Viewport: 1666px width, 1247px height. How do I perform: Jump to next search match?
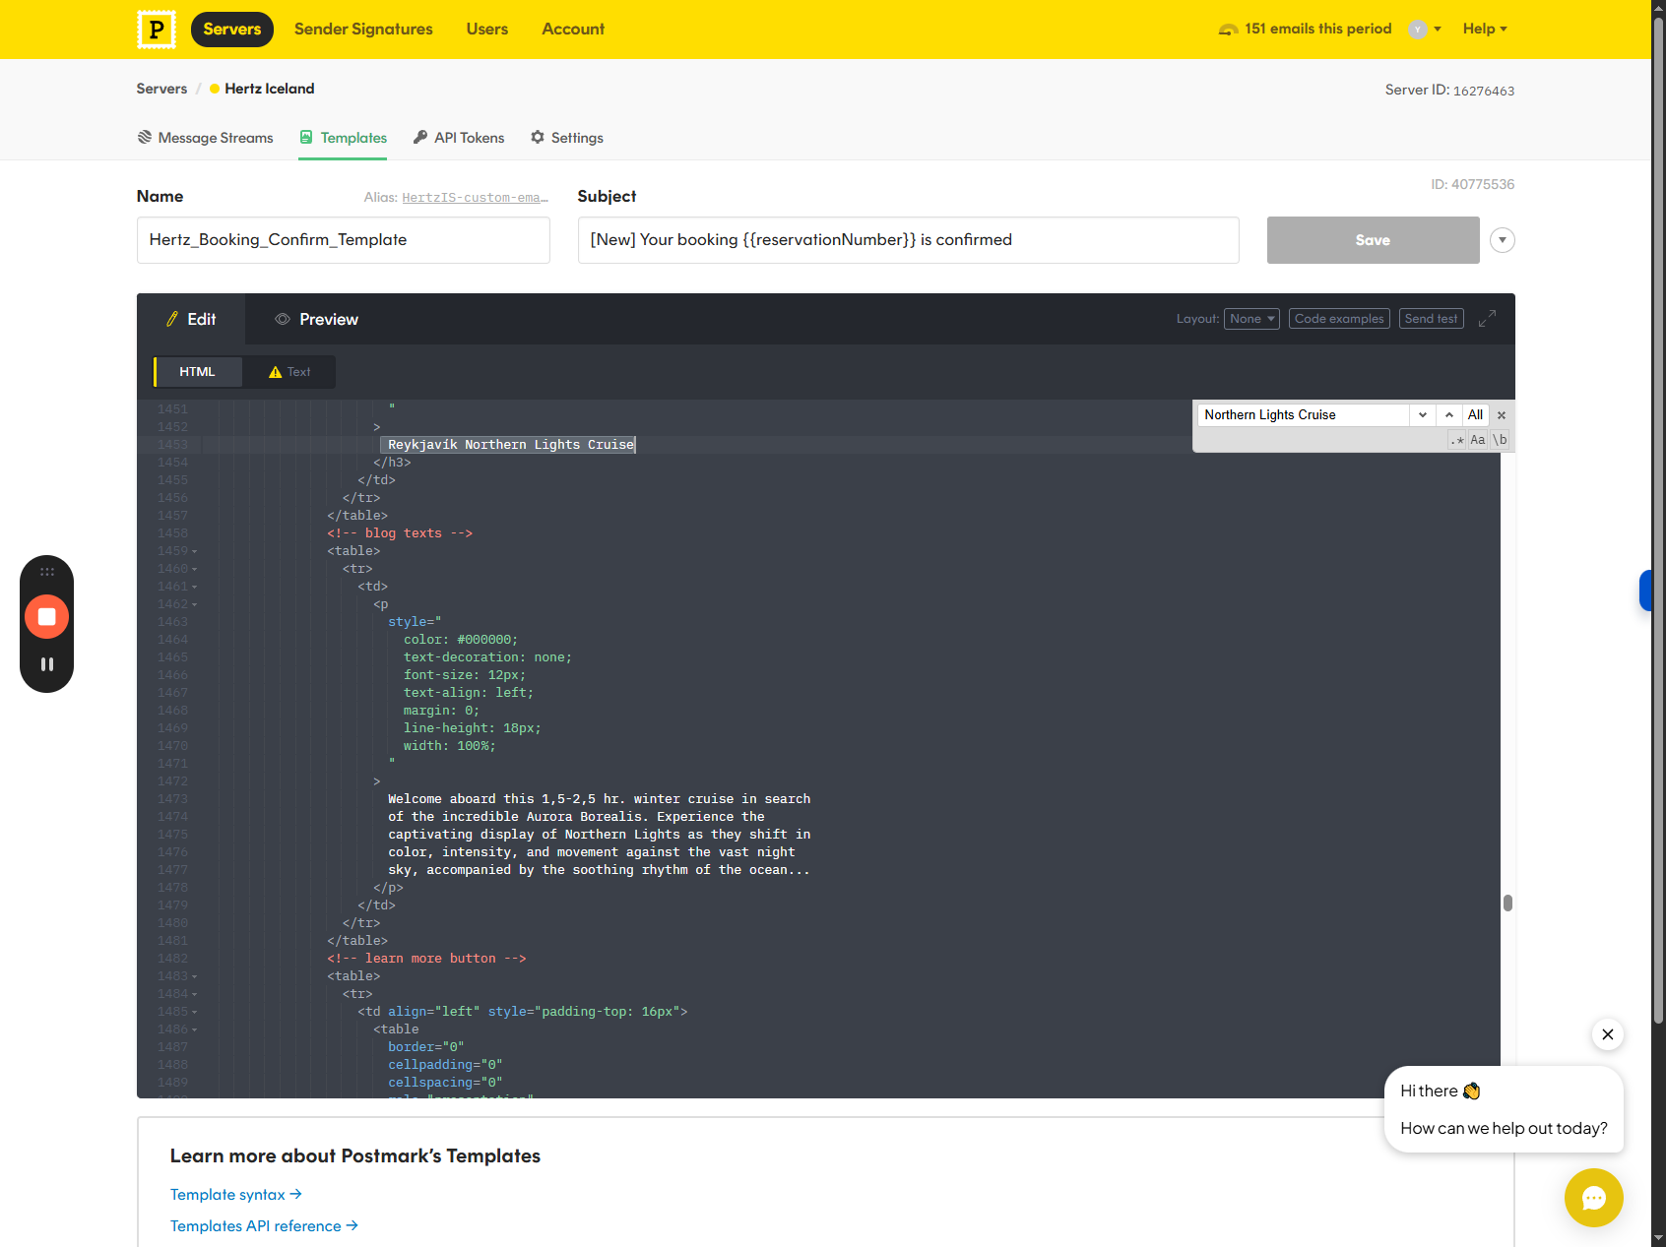(x=1423, y=415)
